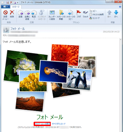Click the すべてダウンロード link
Viewport: 123px width, 132px height.
coord(59,124)
